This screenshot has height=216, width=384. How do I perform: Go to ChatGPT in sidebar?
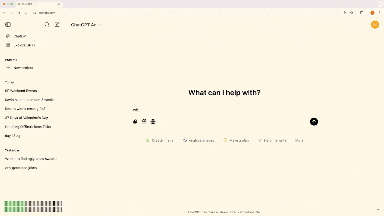click(x=20, y=36)
